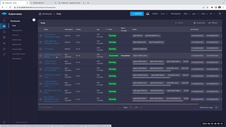Sort by Status column arrow

coord(106,29)
